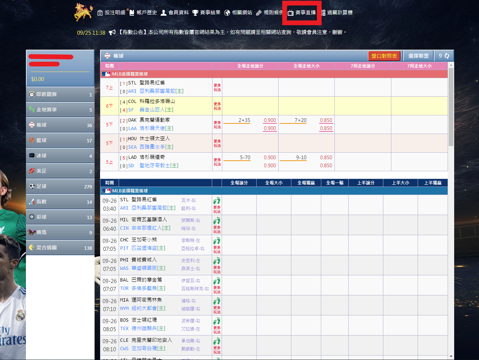Click footprints icon for MIL vs CIN game

click(x=217, y=221)
